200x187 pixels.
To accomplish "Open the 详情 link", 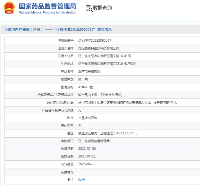I will 81,180.
